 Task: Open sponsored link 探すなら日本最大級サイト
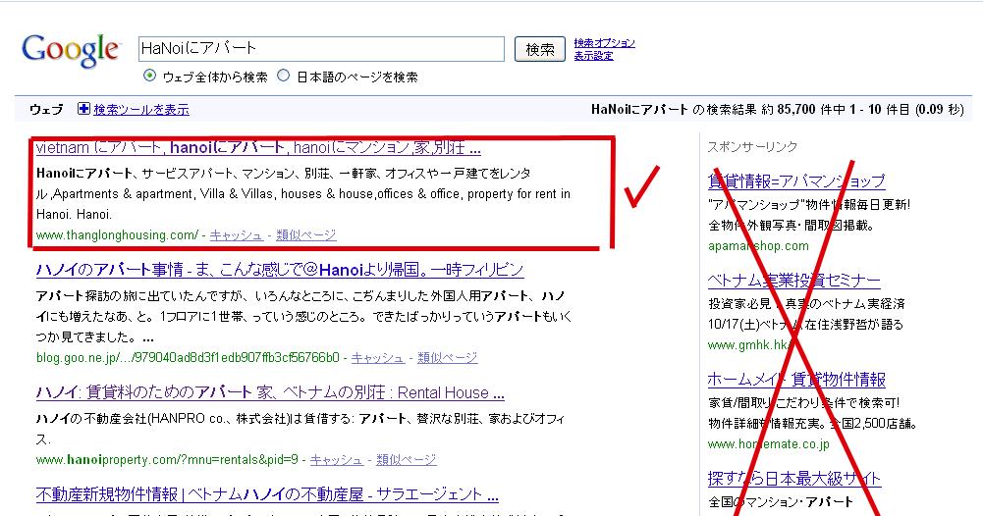pyautogui.click(x=794, y=479)
